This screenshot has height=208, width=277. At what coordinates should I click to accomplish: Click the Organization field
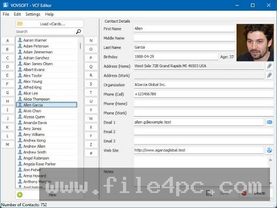click(203, 85)
